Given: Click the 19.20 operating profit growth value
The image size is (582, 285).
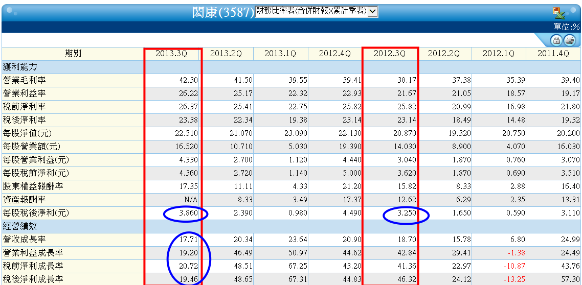Looking at the screenshot, I should 188,253.
